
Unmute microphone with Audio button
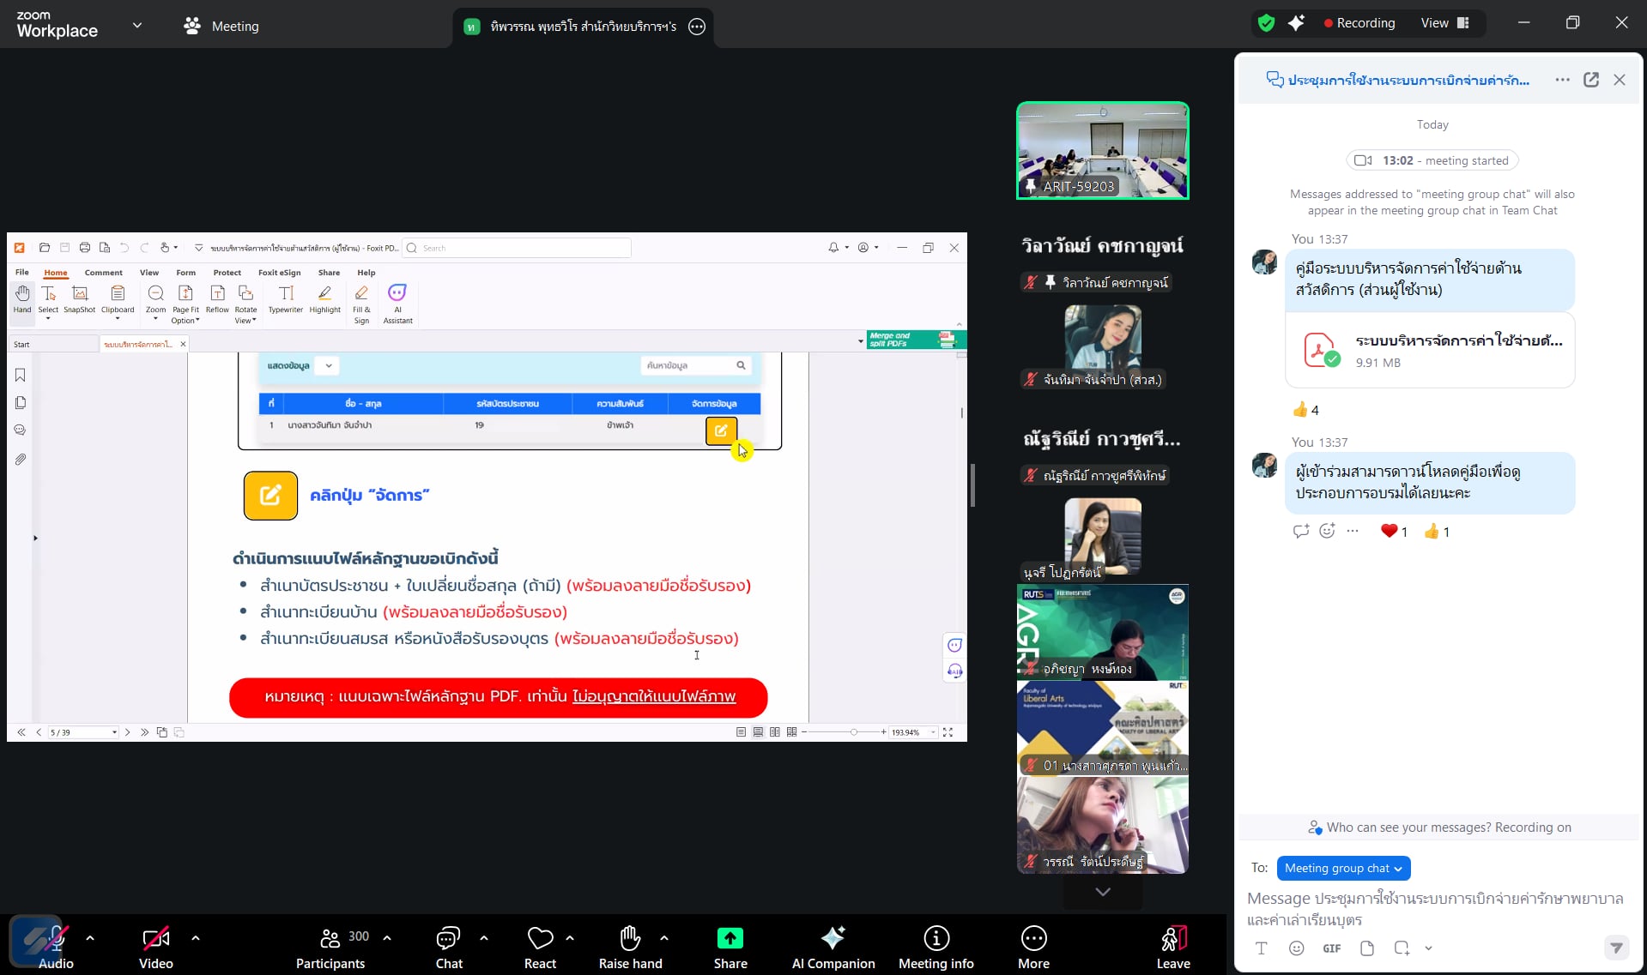(x=55, y=947)
